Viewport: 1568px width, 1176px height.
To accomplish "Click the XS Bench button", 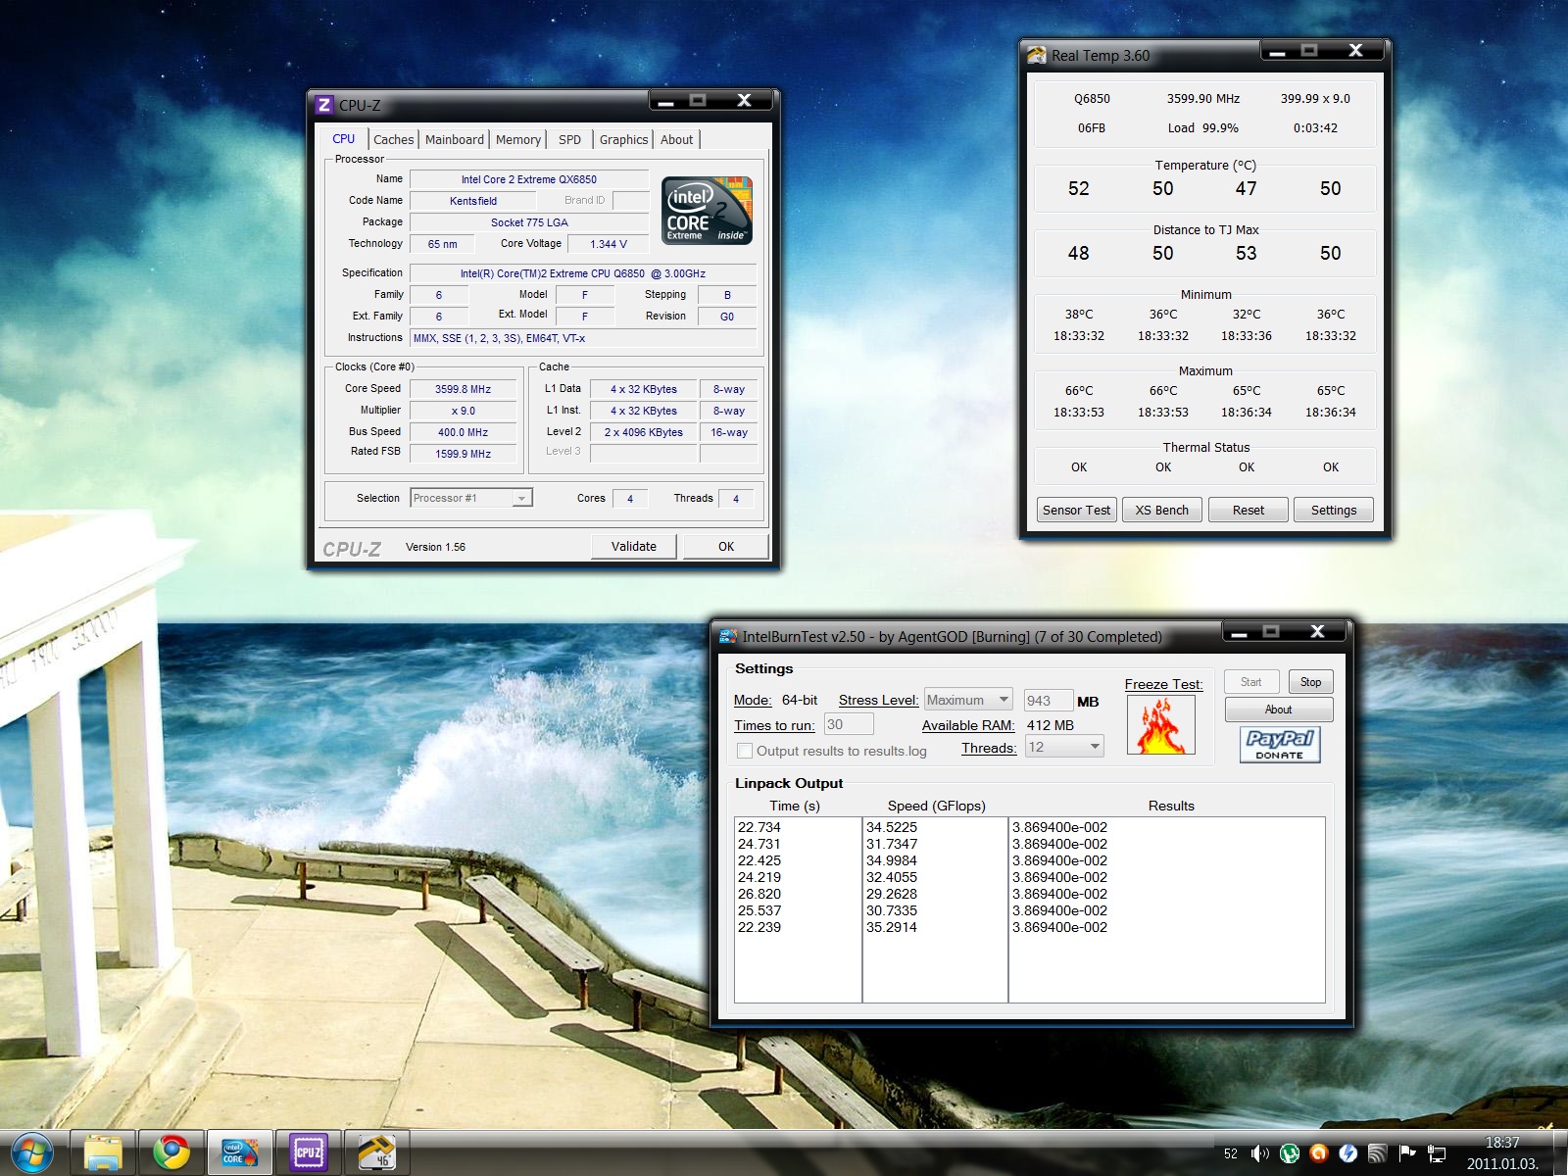I will 1162,510.
